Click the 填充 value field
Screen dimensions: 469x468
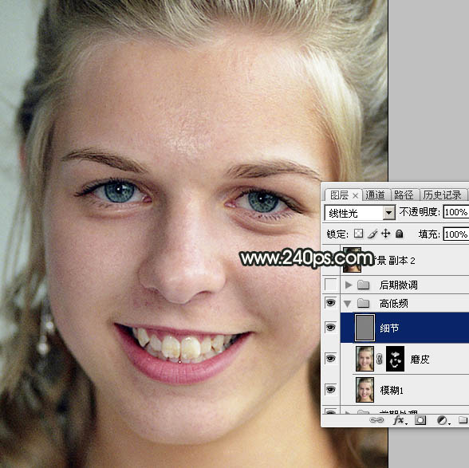coord(456,234)
